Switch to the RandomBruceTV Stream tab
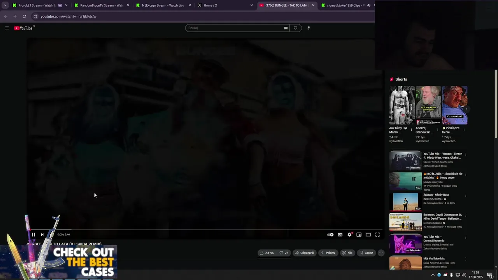The width and height of the screenshot is (498, 280). tap(101, 5)
